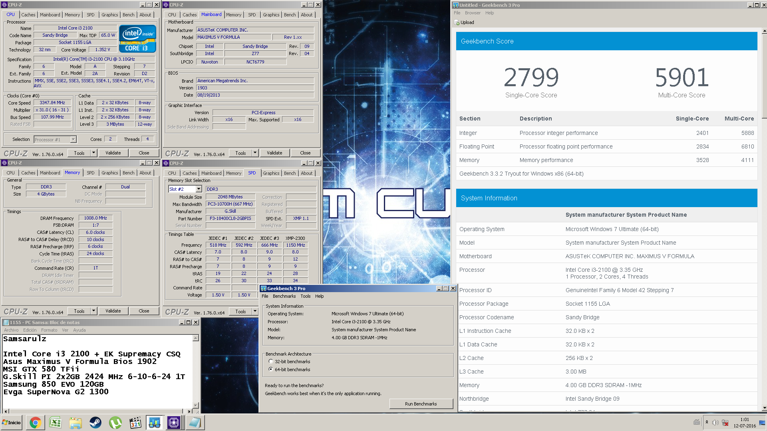Open SPD tab in the CPU window
The height and width of the screenshot is (431, 767).
click(x=91, y=15)
